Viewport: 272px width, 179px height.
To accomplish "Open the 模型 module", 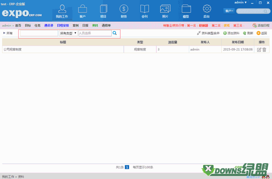I will pos(186,11).
